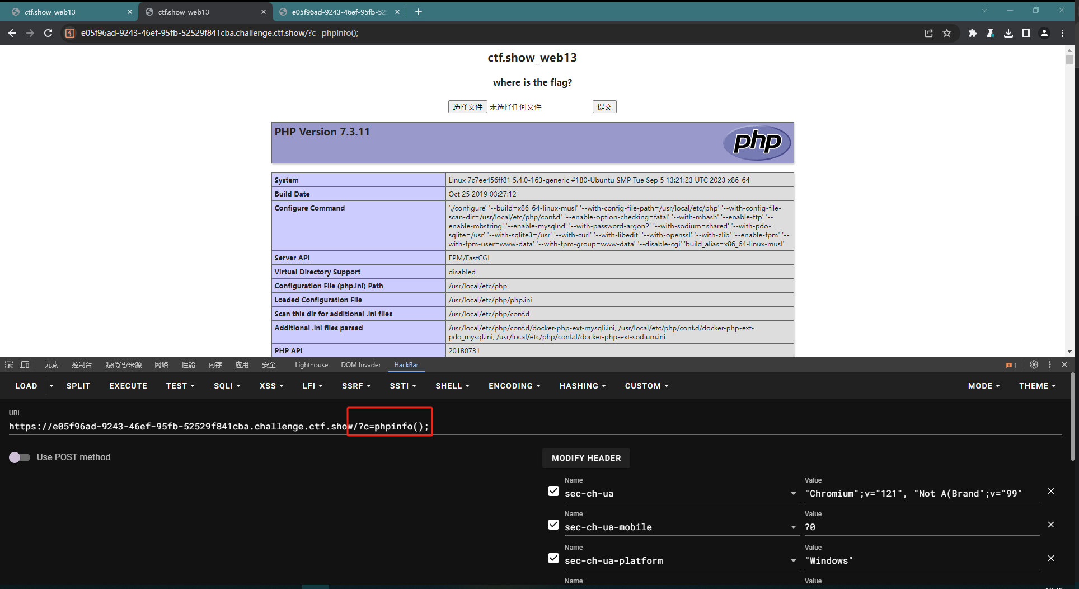Remove the sec-ch-ua header row
The width and height of the screenshot is (1079, 589).
coord(1051,491)
